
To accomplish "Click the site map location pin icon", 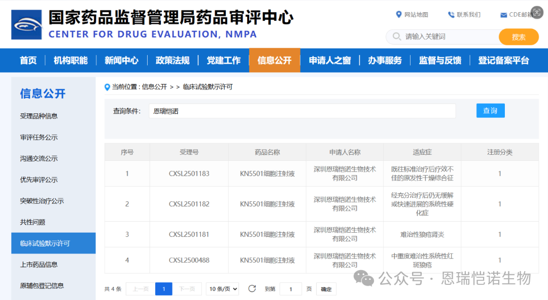I will click(x=398, y=15).
